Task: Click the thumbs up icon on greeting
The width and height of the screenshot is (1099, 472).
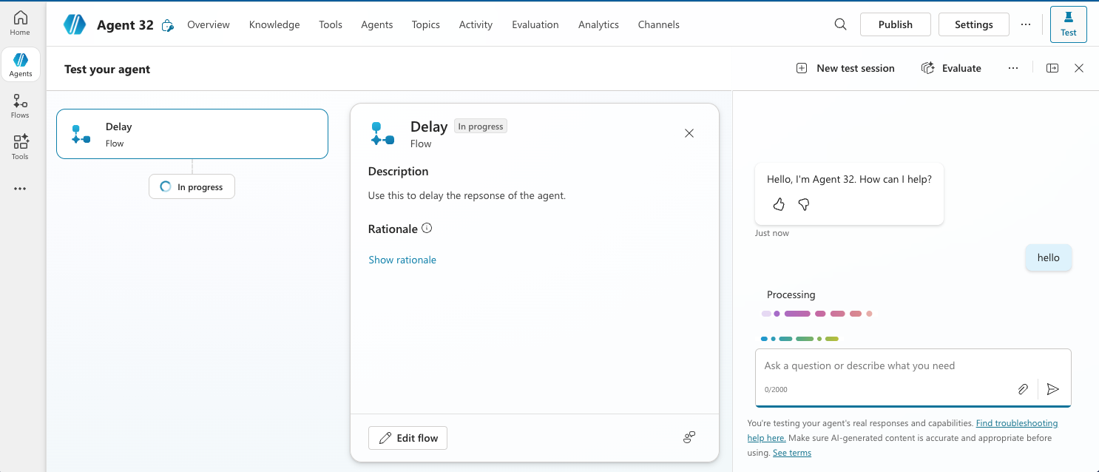Action: [779, 205]
